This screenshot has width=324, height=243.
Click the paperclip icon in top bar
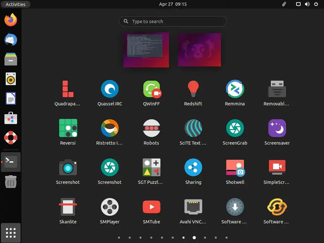[x=284, y=4]
